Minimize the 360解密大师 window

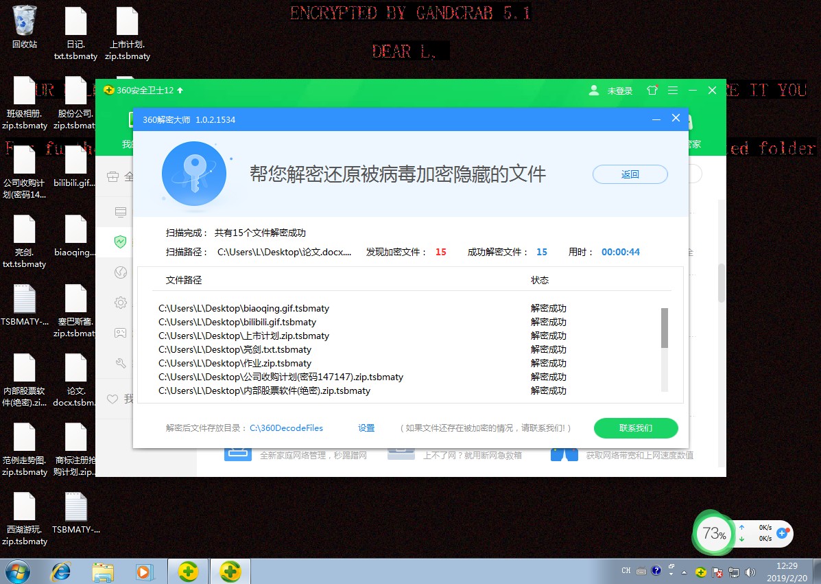(656, 119)
